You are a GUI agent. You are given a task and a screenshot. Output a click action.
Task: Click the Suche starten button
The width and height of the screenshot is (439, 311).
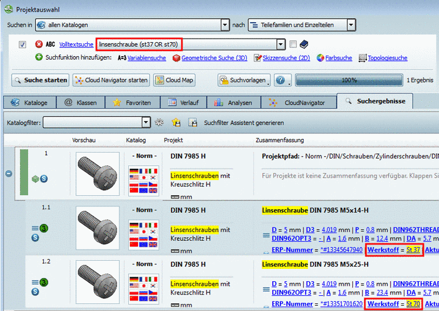pos(40,80)
